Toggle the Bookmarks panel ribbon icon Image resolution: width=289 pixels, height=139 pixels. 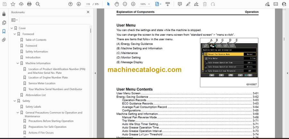[x=4, y=31]
